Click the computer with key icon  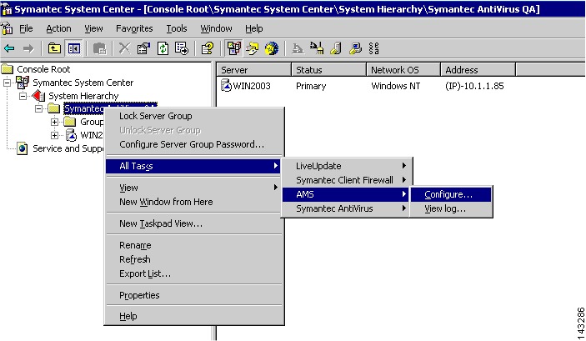(x=355, y=48)
